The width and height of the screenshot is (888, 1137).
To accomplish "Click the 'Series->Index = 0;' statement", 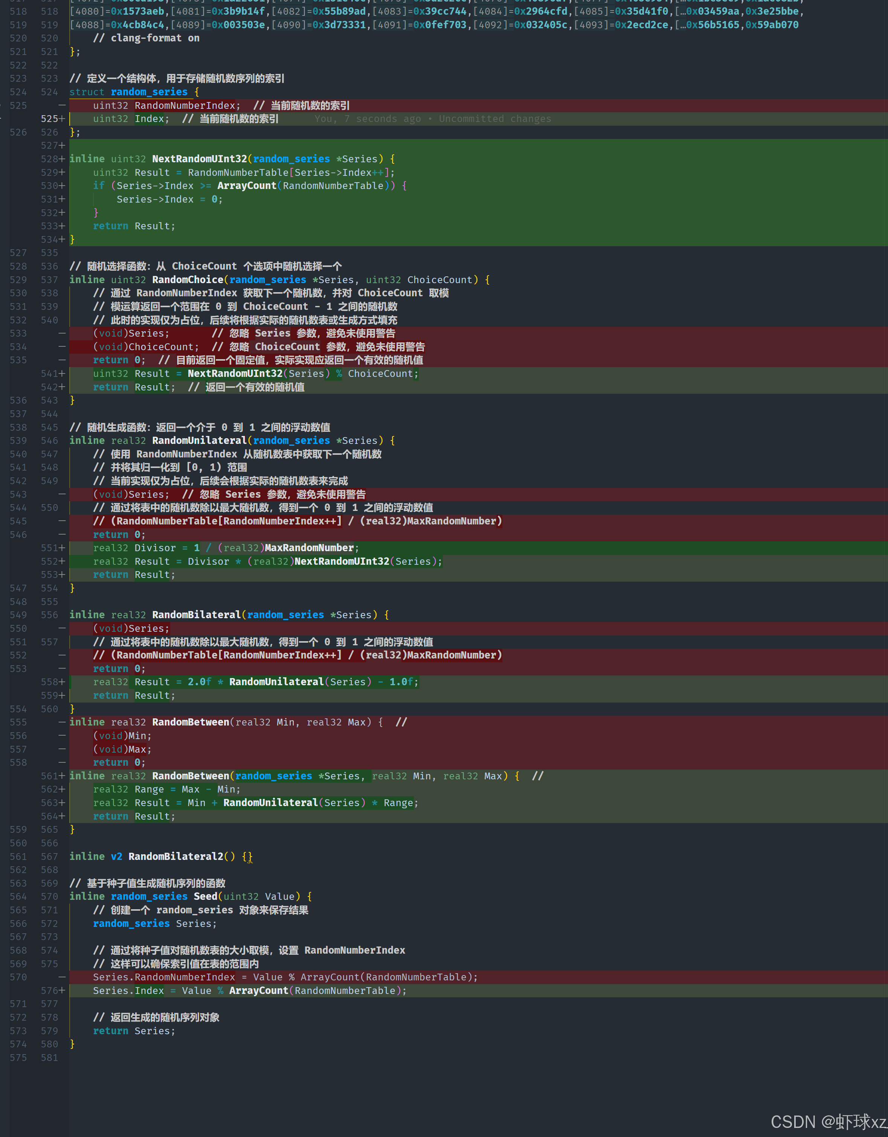I will pyautogui.click(x=169, y=200).
